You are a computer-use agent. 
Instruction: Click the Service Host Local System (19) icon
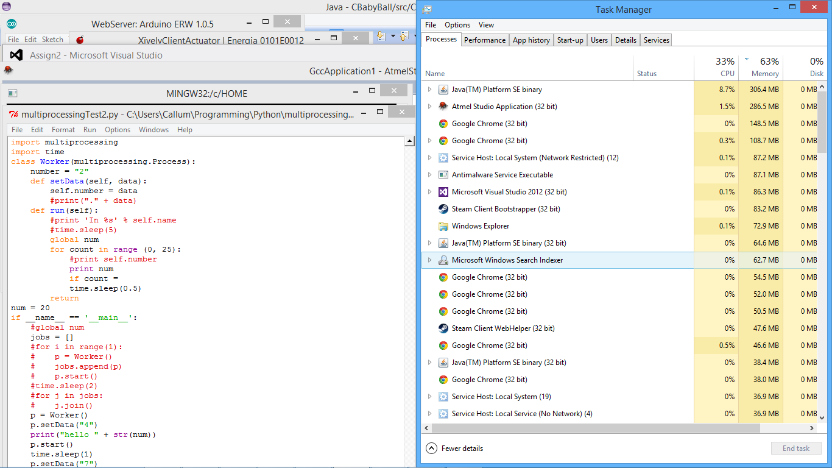click(x=443, y=397)
